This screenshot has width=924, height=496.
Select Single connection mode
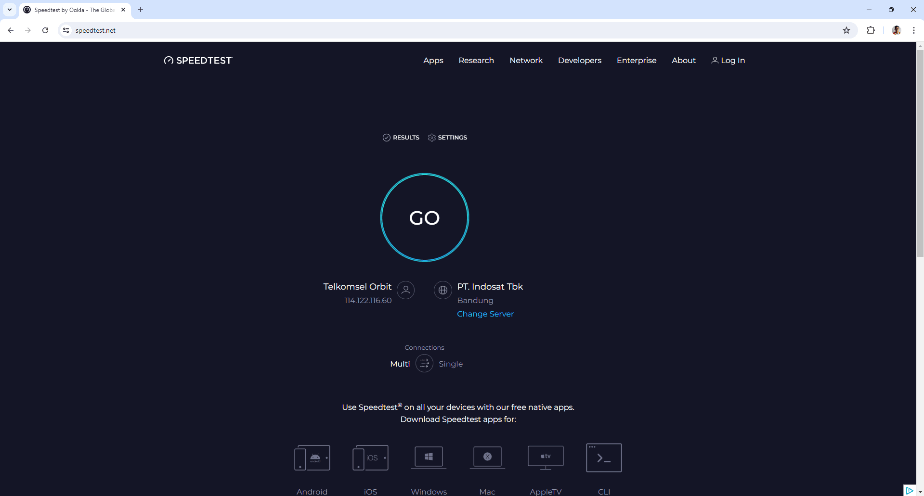451,364
